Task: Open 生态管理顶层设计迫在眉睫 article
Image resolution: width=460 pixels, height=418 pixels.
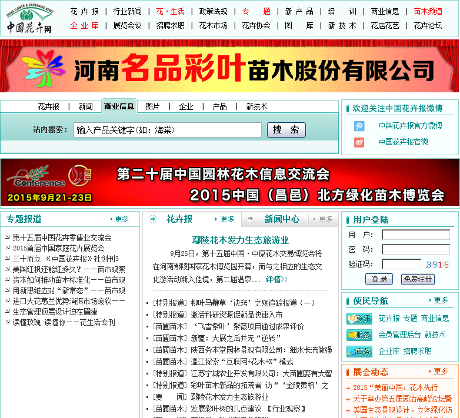Action: pyautogui.click(x=55, y=312)
